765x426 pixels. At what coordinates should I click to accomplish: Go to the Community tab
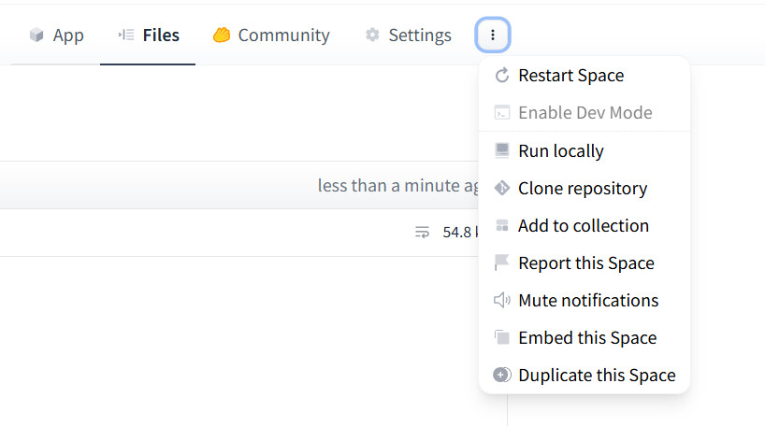tap(271, 35)
